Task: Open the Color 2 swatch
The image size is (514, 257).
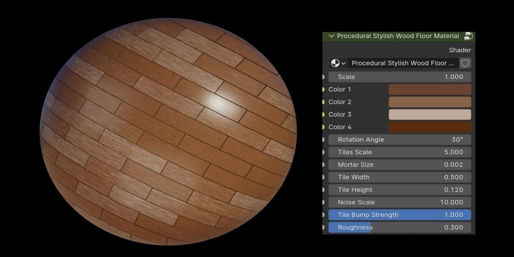Action: (x=430, y=102)
